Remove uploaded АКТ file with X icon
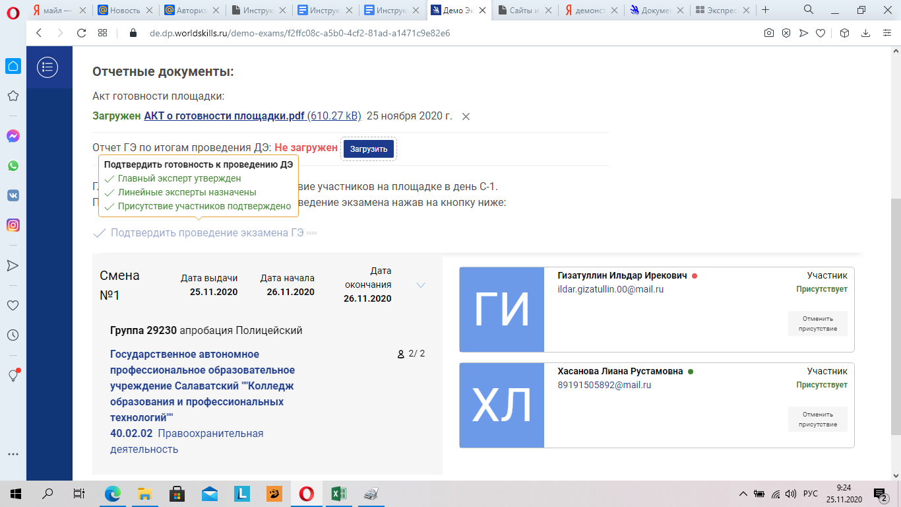The width and height of the screenshot is (901, 507). coord(466,117)
